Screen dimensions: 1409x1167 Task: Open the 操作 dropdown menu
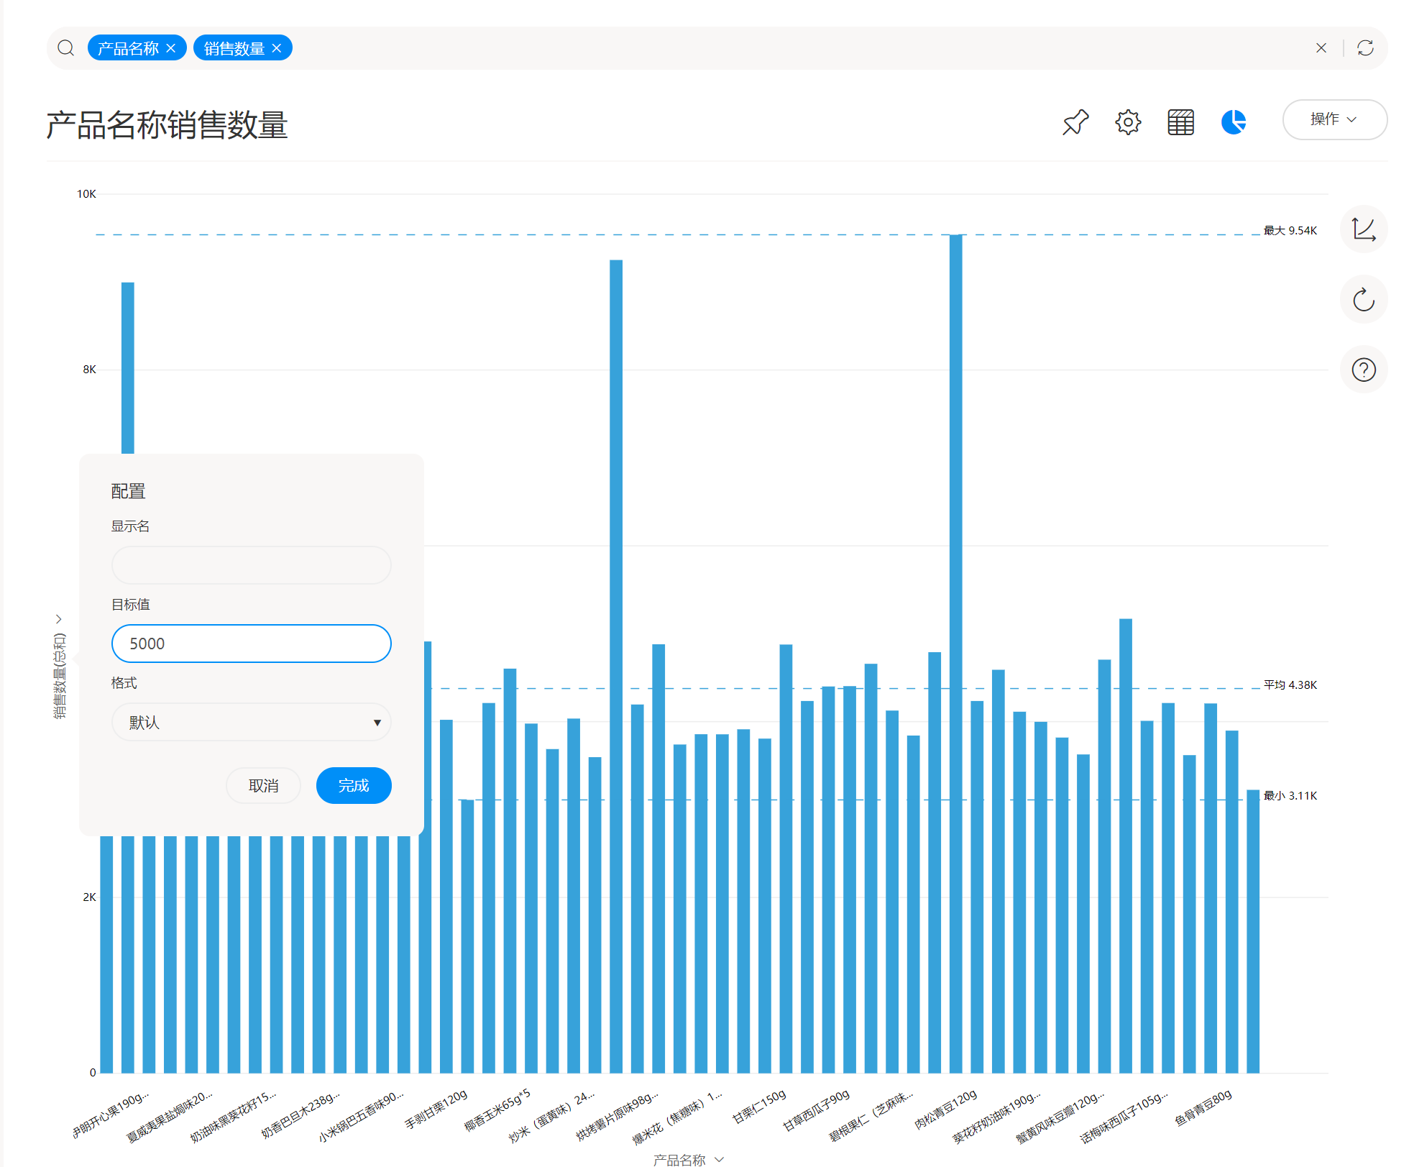tap(1334, 119)
